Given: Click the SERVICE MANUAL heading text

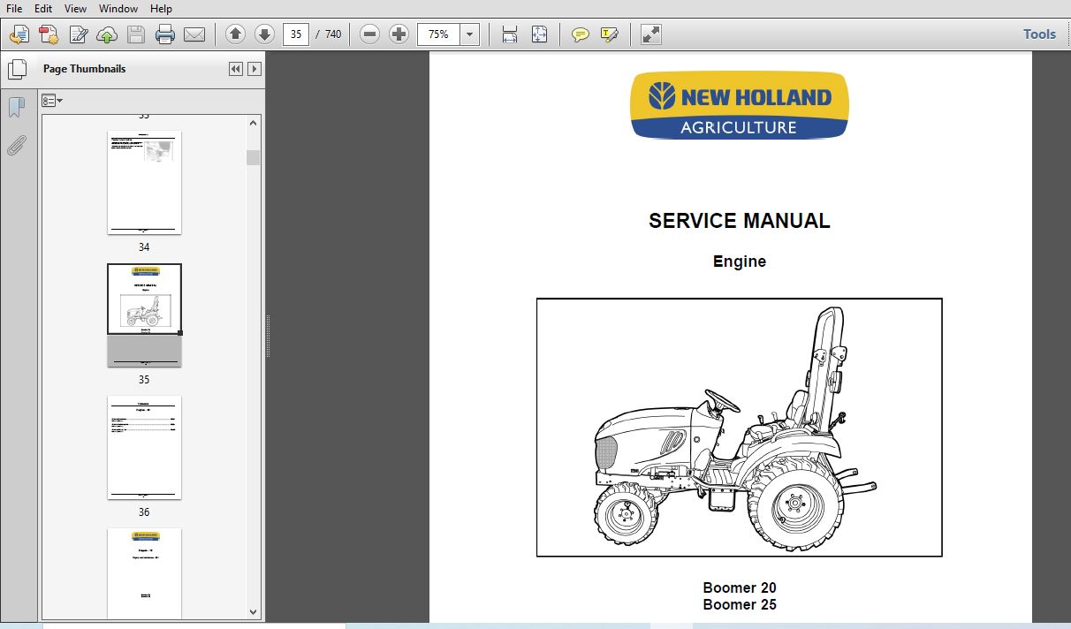Looking at the screenshot, I should coord(740,221).
